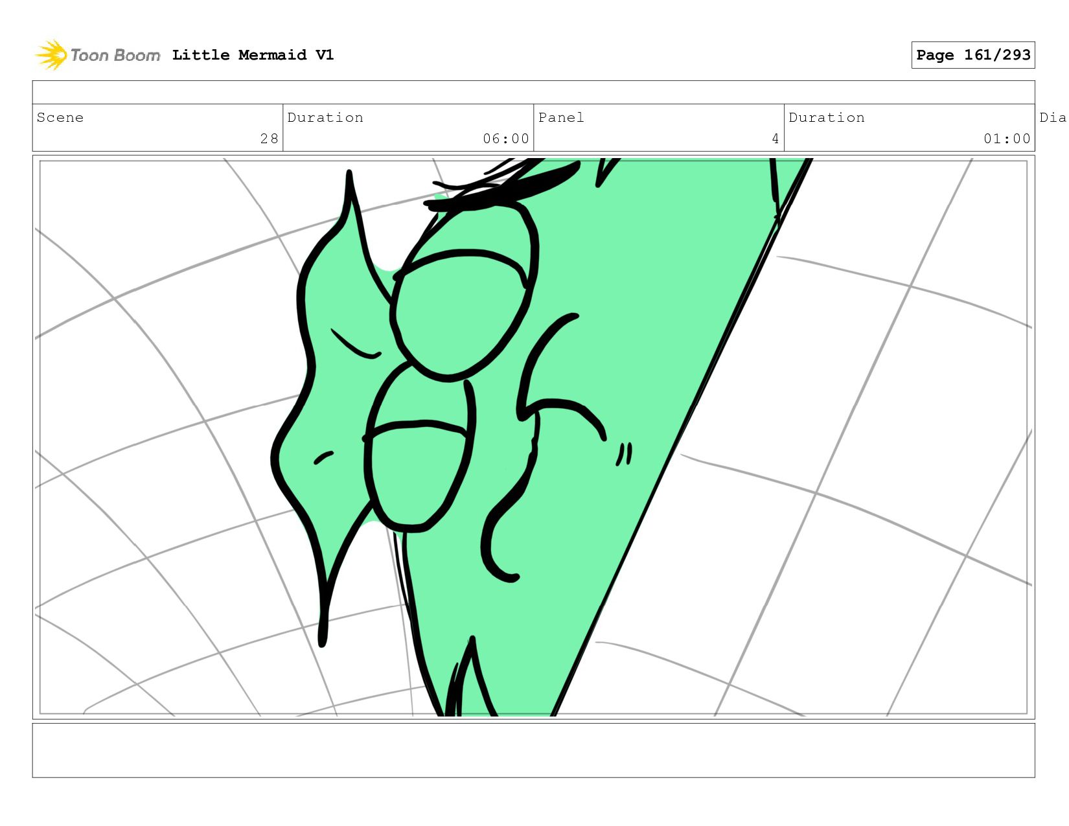Click the 'Duration' label next to Scene
Viewport: 1069px width, 826px height.
pyautogui.click(x=325, y=117)
